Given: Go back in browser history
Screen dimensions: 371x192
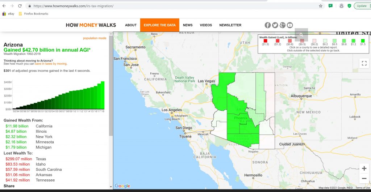Looking at the screenshot, I should click(4, 6).
